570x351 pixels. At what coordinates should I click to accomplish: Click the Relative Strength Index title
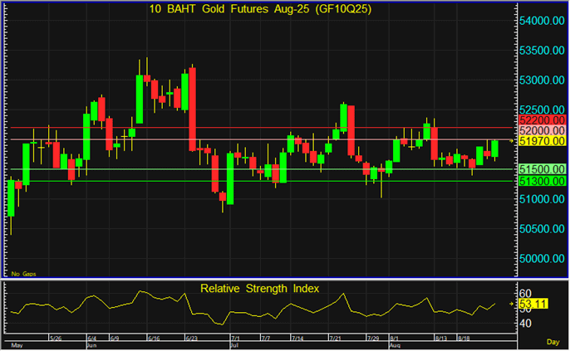pyautogui.click(x=258, y=289)
